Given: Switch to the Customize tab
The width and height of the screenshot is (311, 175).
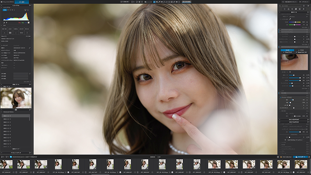Looking at the screenshot, I should pyautogui.click(x=22, y=2).
